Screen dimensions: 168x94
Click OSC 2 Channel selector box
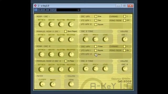[124, 46]
